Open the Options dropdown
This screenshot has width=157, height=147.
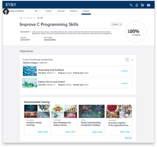click(x=117, y=24)
